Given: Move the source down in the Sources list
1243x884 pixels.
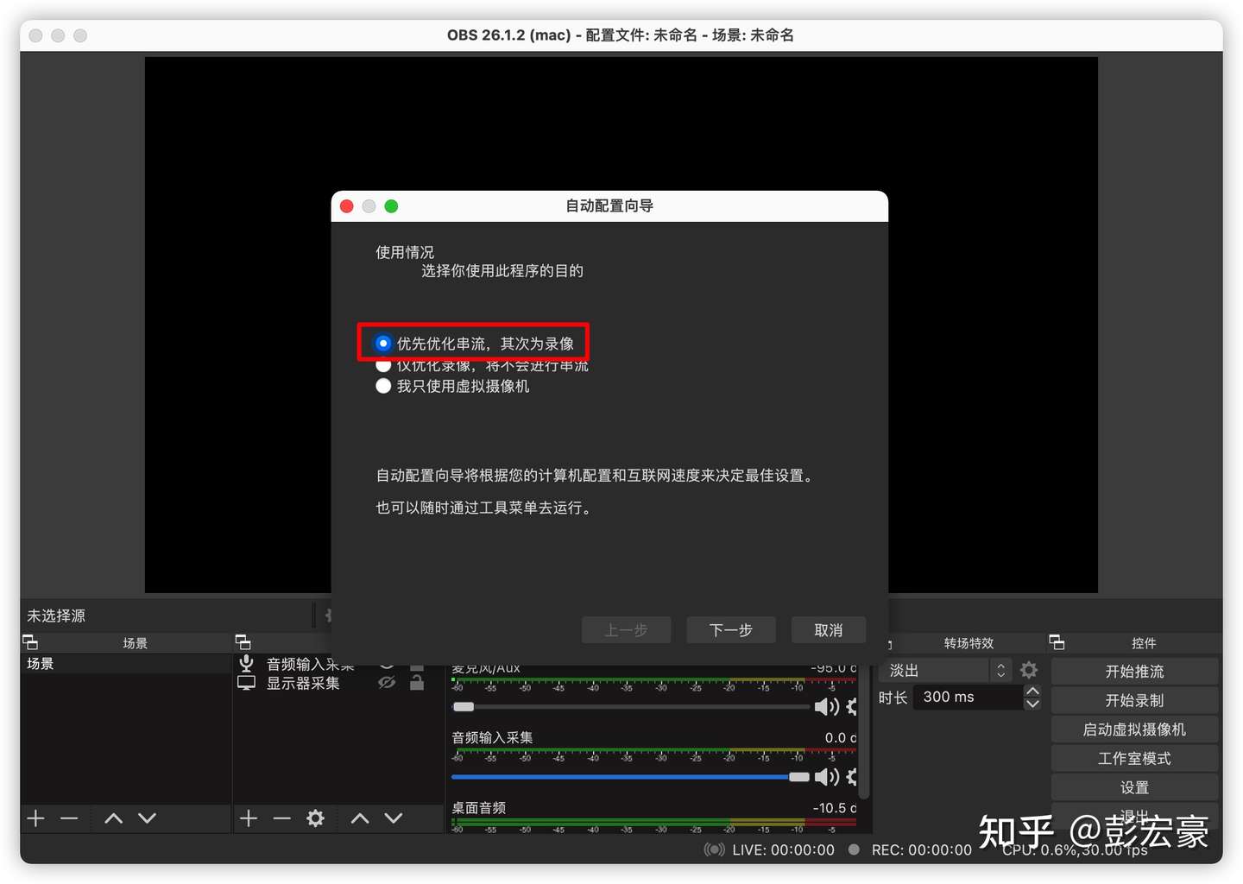Looking at the screenshot, I should [x=393, y=818].
